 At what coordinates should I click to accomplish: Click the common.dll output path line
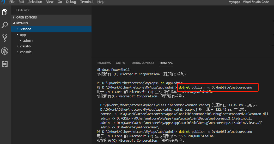184,114
